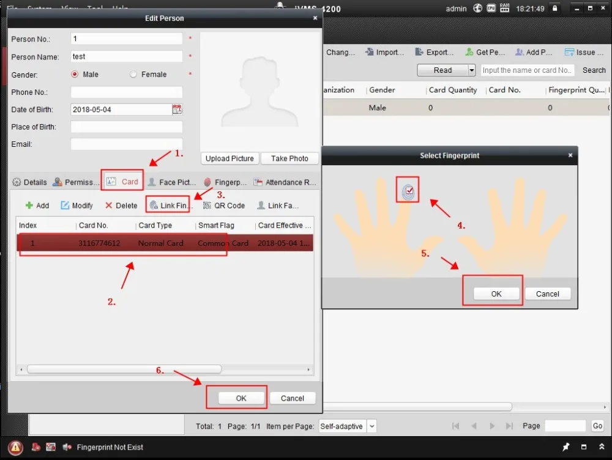Viewport: 612px width, 460px height.
Task: Click OK in Edit Person dialog
Action: 241,398
